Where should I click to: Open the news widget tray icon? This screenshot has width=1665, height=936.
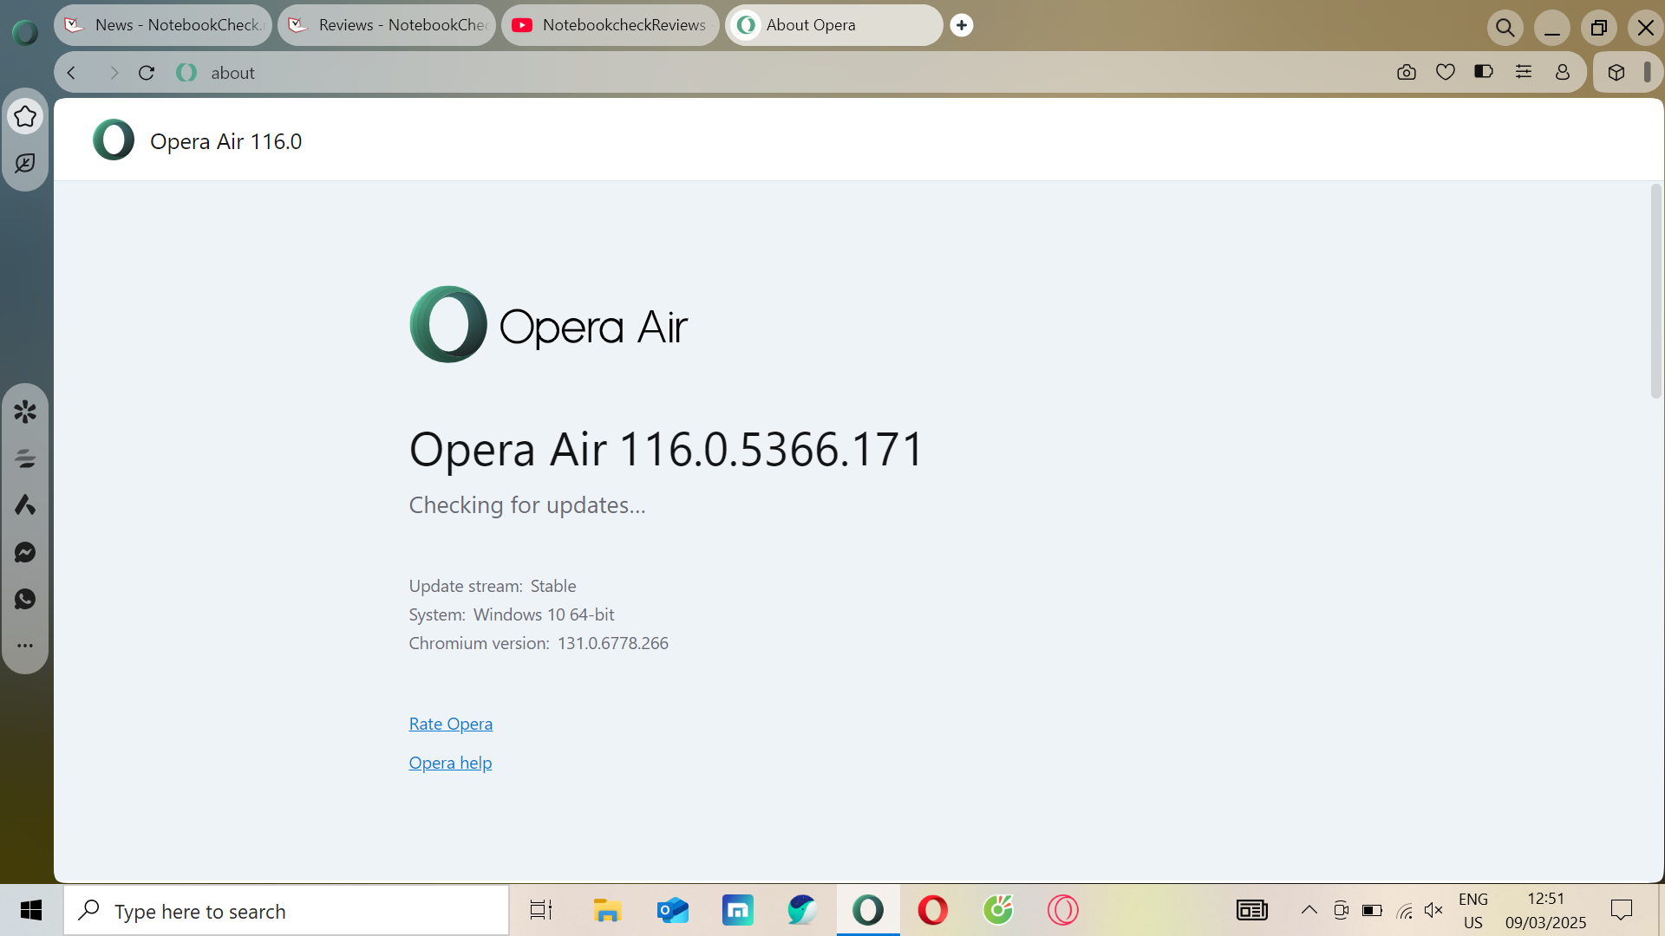(x=1252, y=910)
